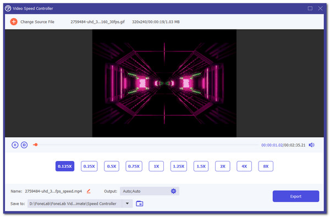The width and height of the screenshot is (330, 217).
Task: Click the 00:00:01.02 elapsed time display
Action: pos(272,145)
